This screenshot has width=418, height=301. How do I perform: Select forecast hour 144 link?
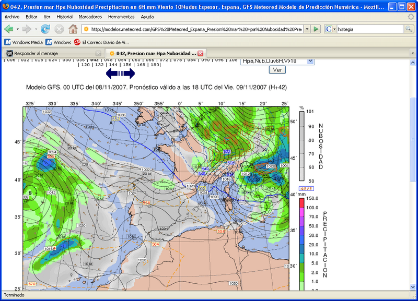click(110, 65)
